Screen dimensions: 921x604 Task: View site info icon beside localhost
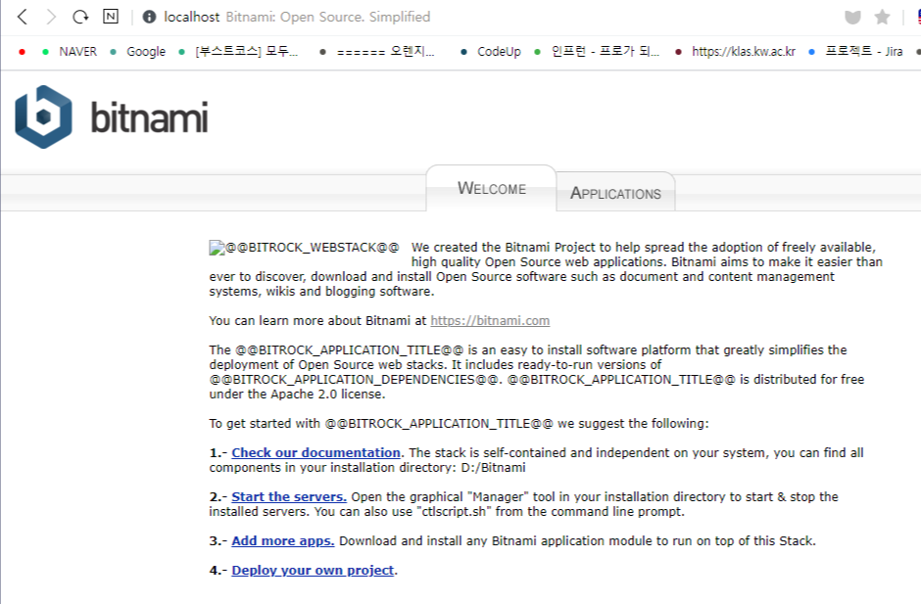pos(149,17)
